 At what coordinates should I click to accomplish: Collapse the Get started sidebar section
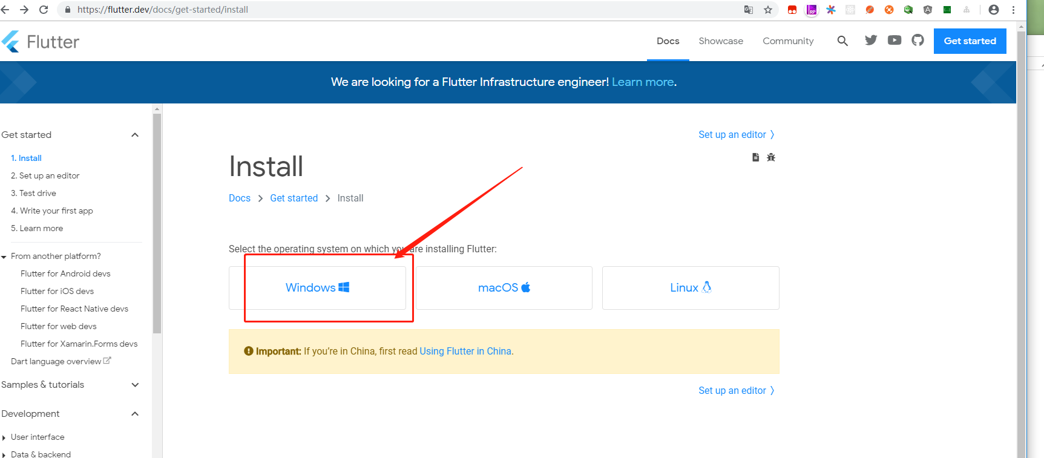pyautogui.click(x=135, y=135)
